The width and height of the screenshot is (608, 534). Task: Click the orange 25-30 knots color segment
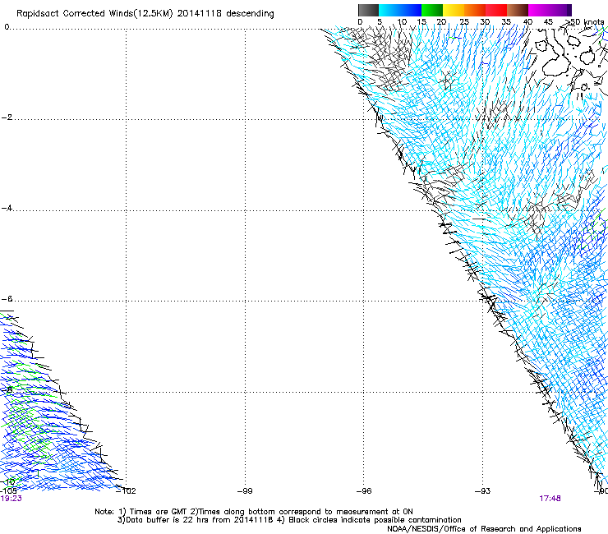(475, 10)
